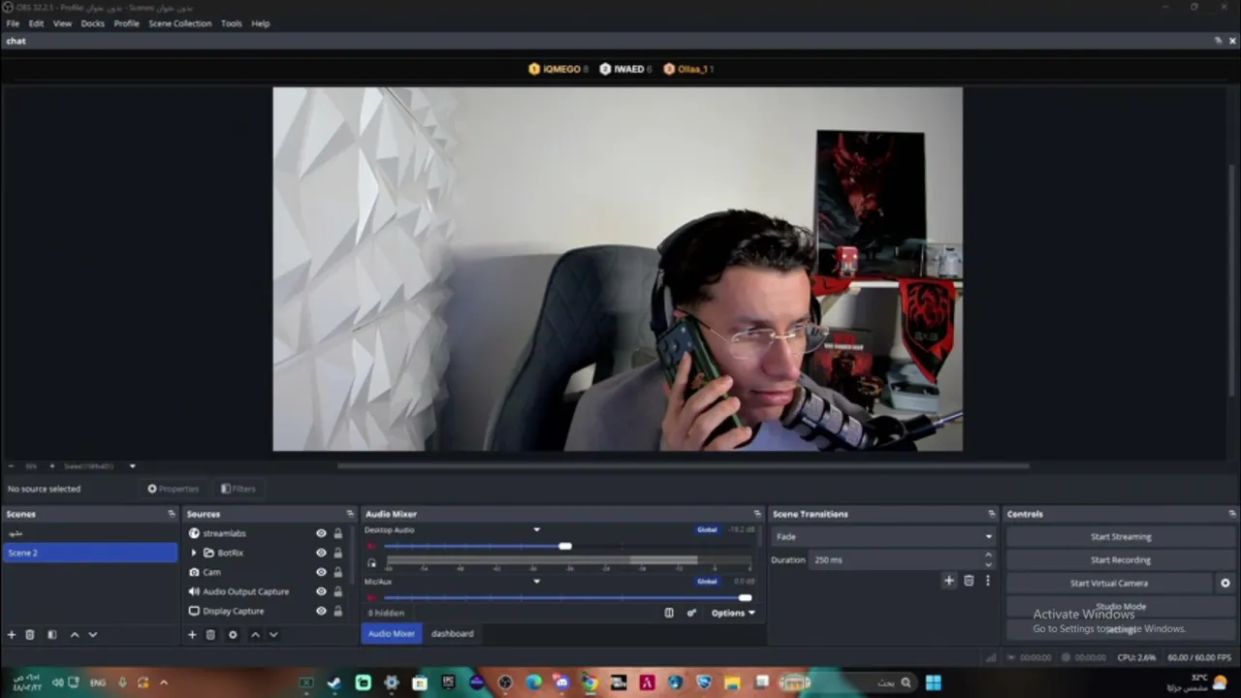Add a new source with plus icon
1241x698 pixels.
tap(192, 635)
